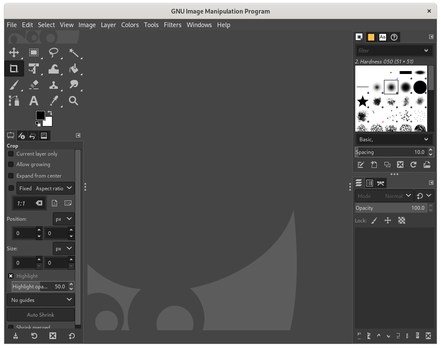Enable Current layer only checkbox
This screenshot has height=348, width=441.
[11, 154]
